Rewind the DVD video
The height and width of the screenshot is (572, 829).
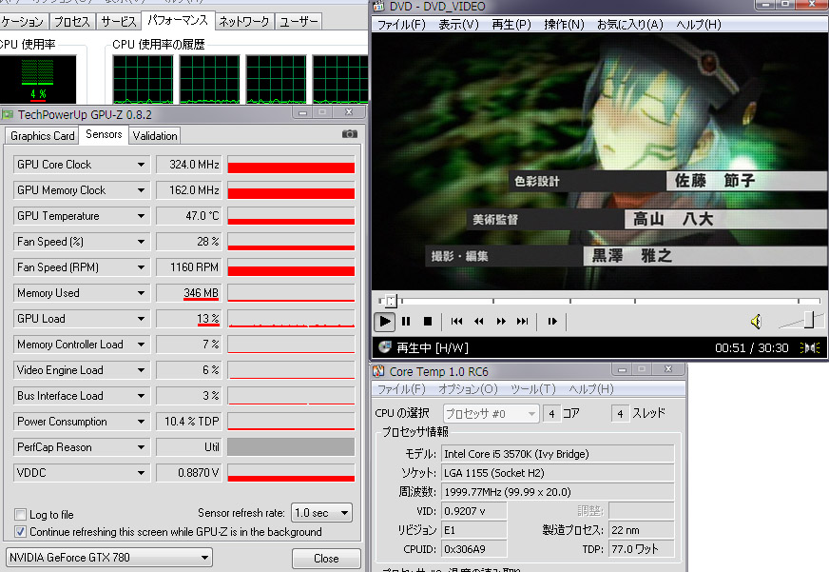[479, 321]
